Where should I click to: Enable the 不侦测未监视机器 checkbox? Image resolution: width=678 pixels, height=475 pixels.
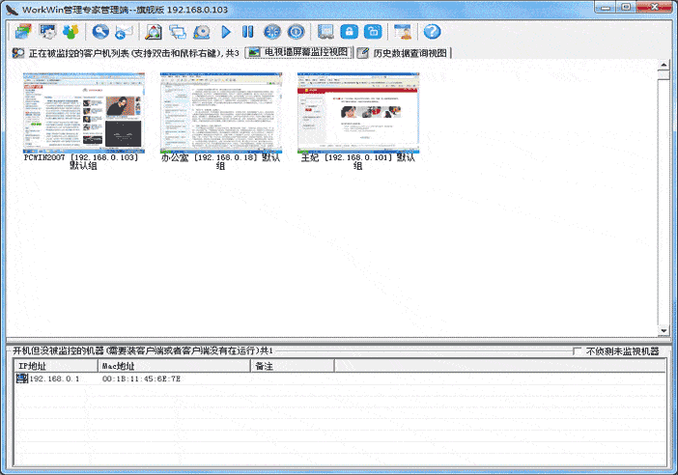(577, 351)
